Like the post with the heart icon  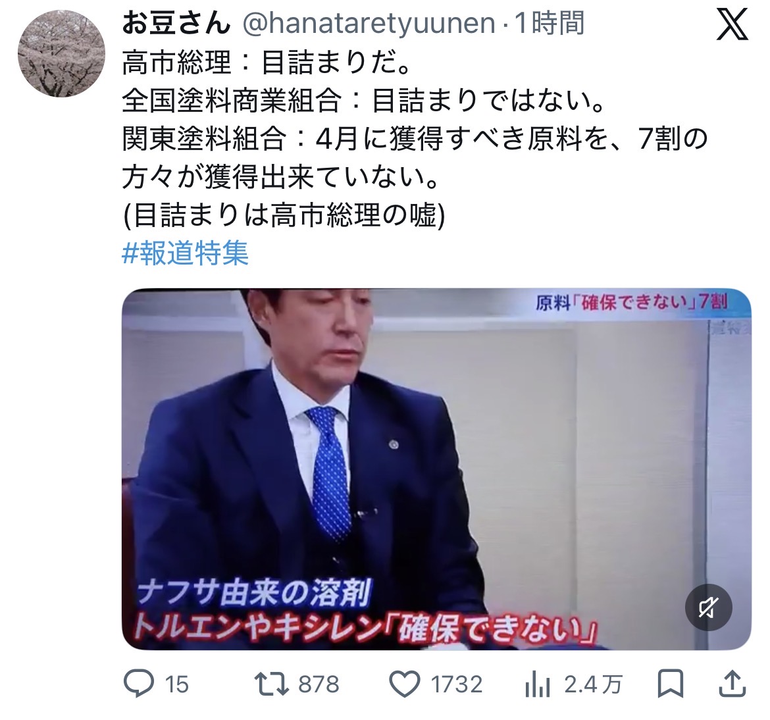[x=405, y=684]
